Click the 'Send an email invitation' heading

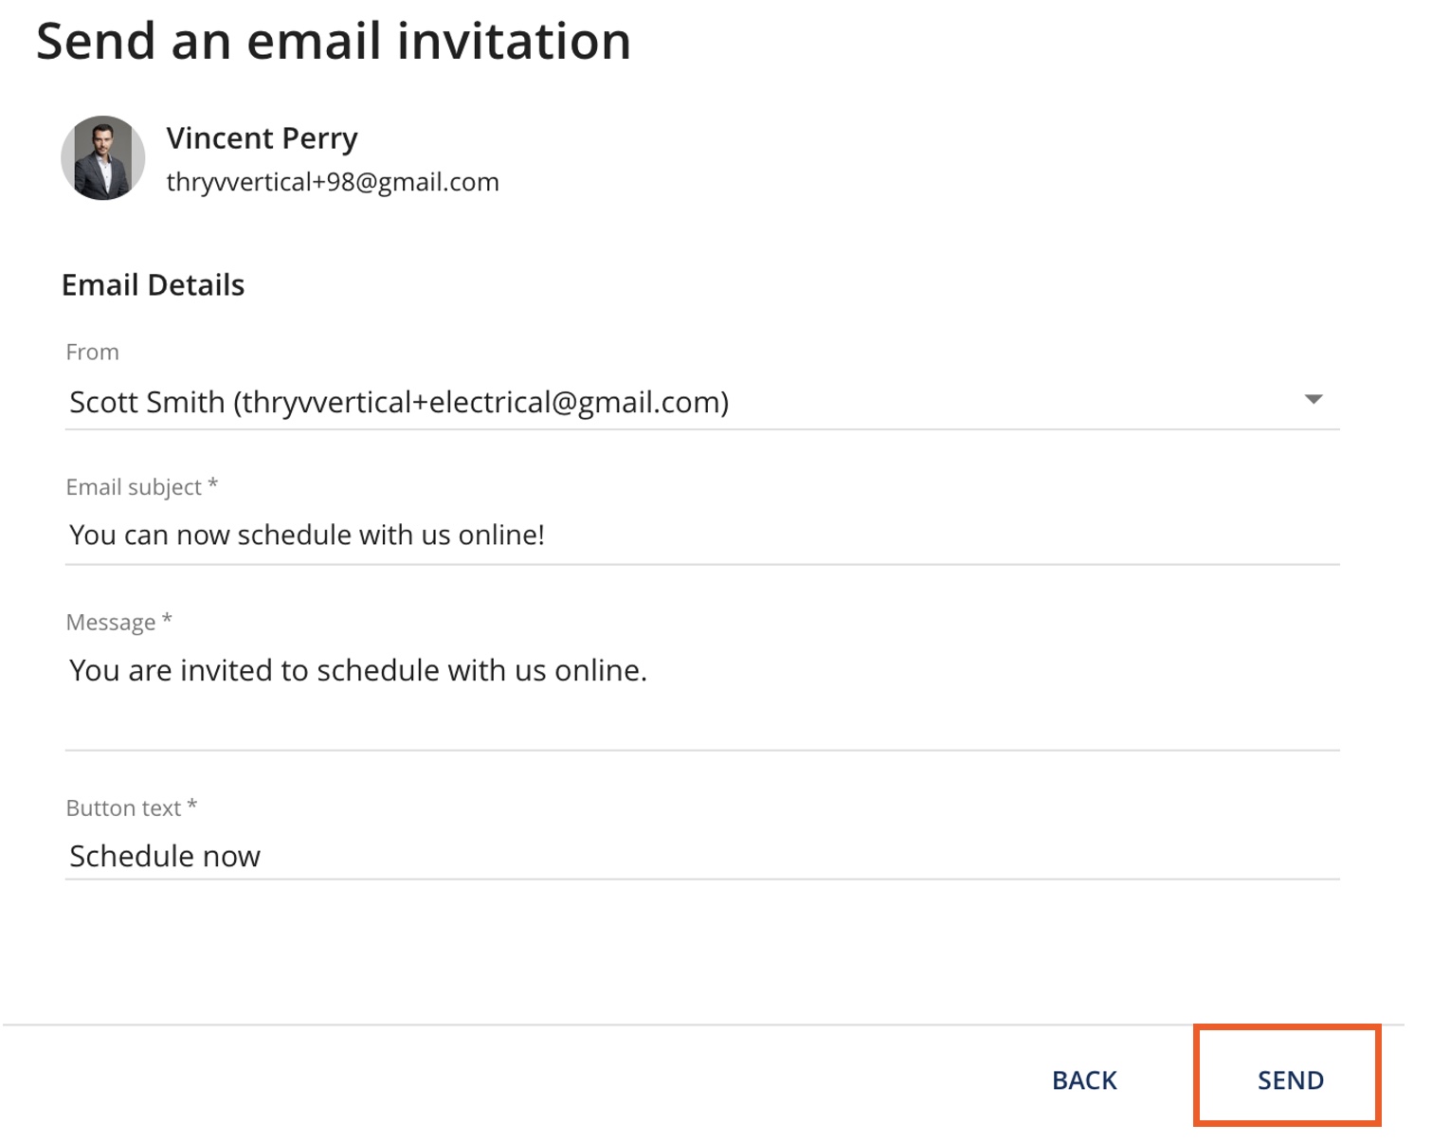click(x=334, y=42)
